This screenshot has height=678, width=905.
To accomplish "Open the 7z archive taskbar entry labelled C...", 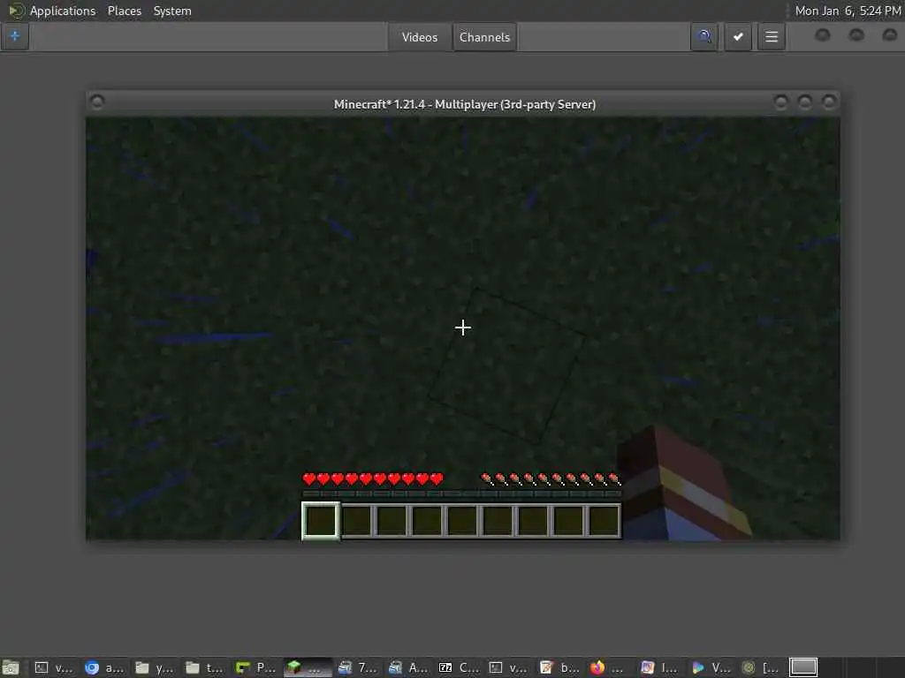I will pos(459,667).
